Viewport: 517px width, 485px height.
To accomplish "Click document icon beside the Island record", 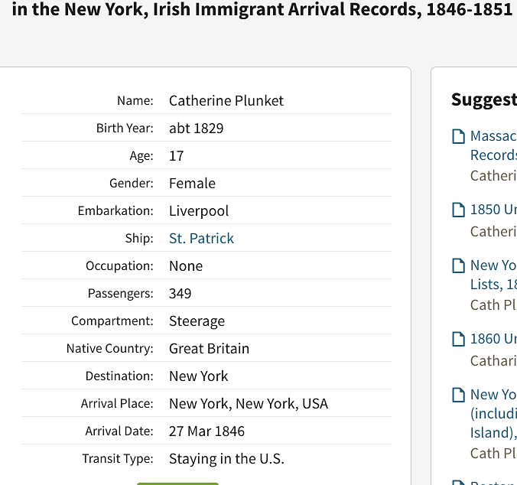I will 459,395.
